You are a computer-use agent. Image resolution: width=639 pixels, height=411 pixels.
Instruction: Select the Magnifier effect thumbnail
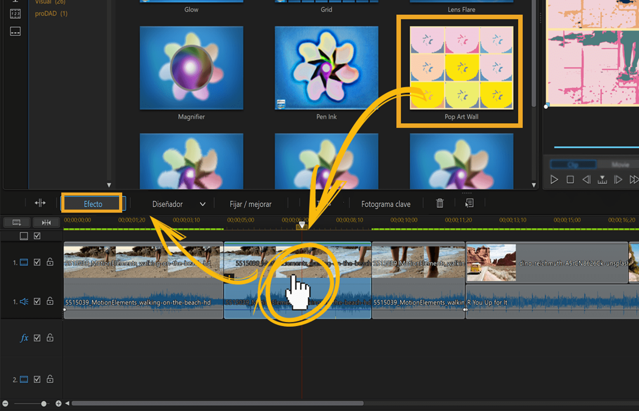pyautogui.click(x=191, y=68)
